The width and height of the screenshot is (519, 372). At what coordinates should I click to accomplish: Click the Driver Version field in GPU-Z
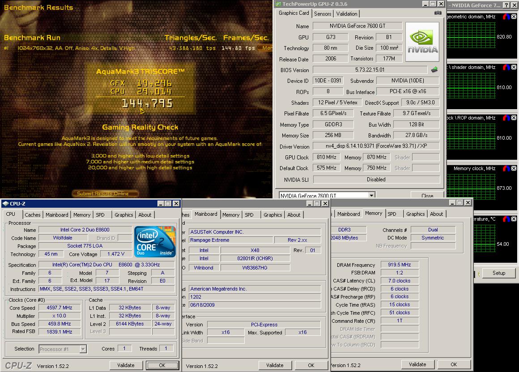(x=376, y=146)
